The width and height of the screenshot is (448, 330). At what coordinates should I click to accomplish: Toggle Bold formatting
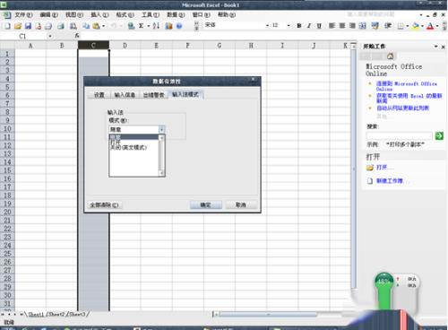(x=299, y=26)
